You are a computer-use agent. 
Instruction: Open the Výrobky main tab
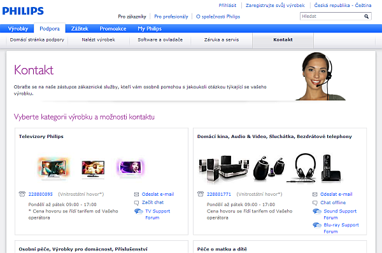coord(18,29)
